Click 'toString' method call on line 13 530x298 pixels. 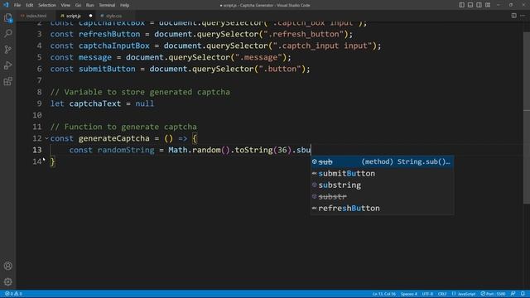253,150
